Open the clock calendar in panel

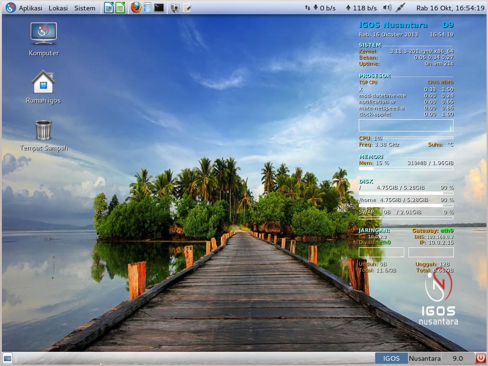click(x=450, y=8)
